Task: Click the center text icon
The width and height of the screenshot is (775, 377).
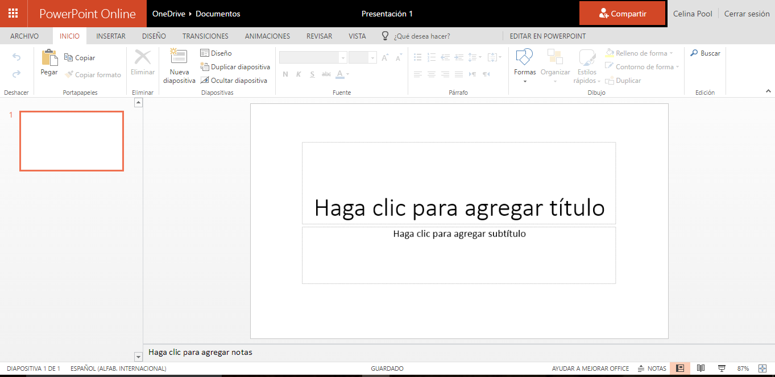Action: click(x=432, y=74)
